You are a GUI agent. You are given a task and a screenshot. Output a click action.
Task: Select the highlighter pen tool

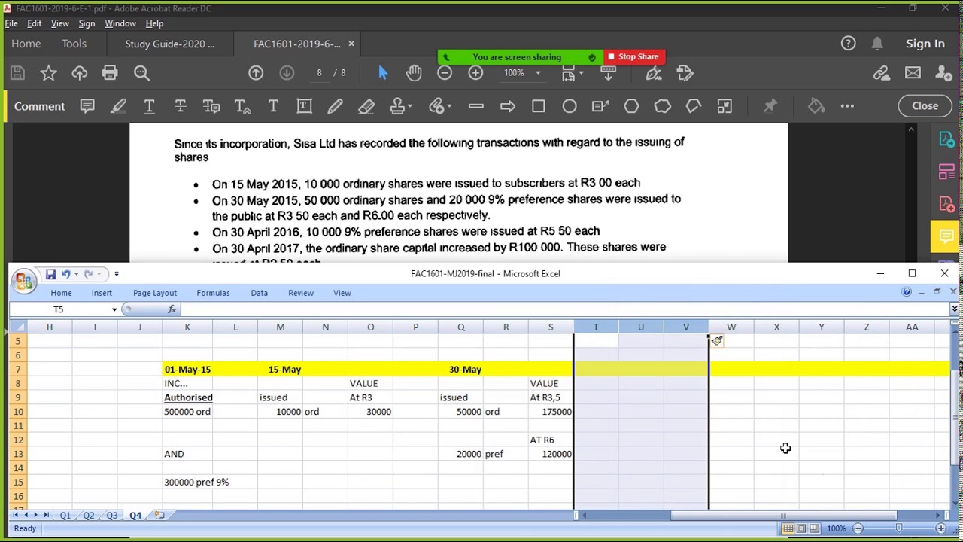(x=118, y=106)
